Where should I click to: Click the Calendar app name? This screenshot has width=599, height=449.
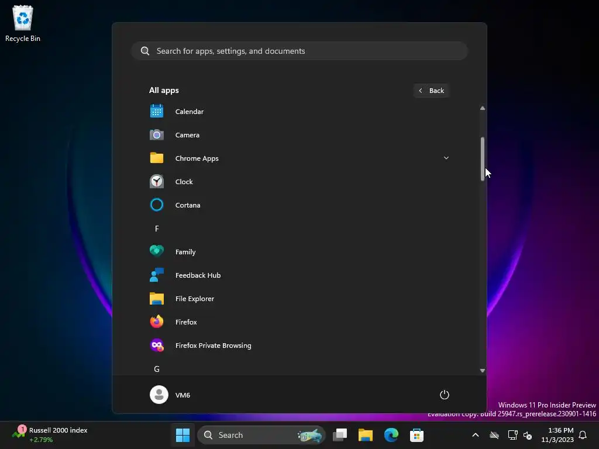point(190,112)
